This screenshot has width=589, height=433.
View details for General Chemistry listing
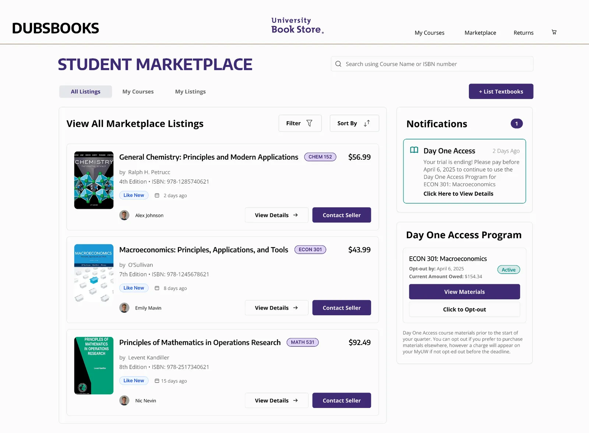click(x=276, y=215)
